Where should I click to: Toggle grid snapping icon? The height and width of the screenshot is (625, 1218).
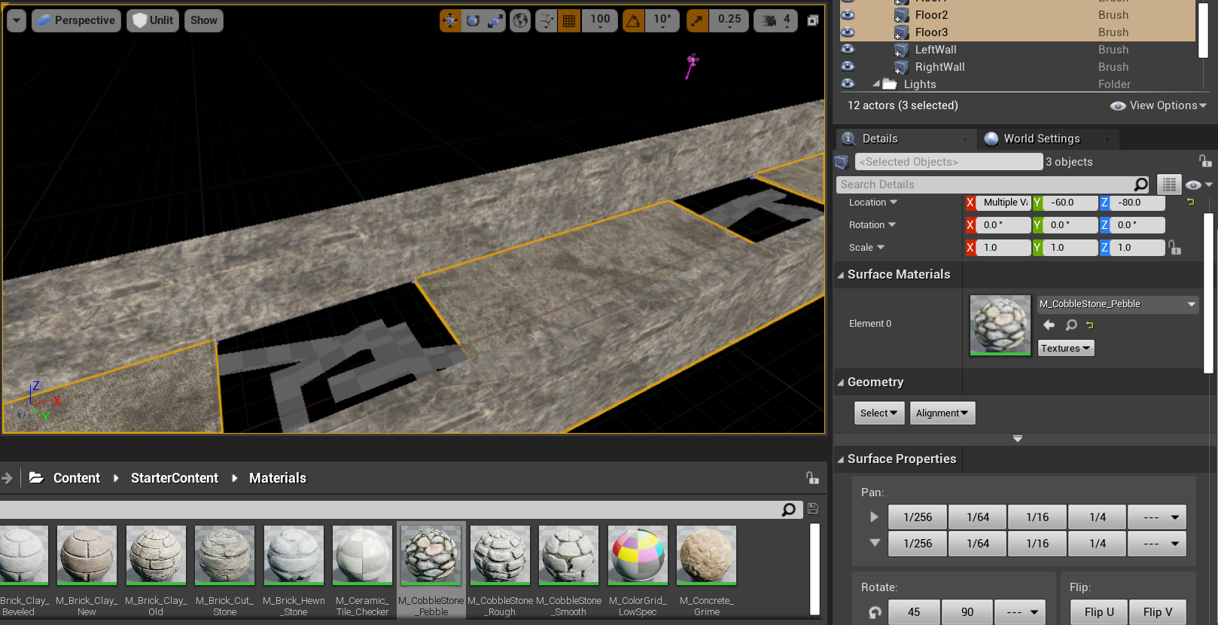(x=569, y=20)
